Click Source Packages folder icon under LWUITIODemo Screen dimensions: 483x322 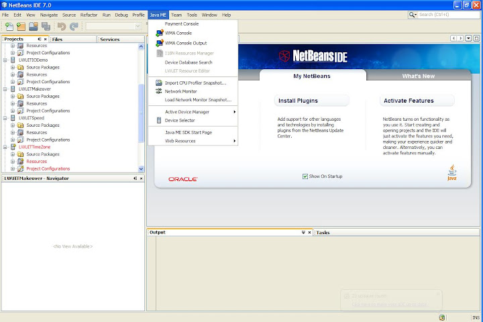(21, 67)
